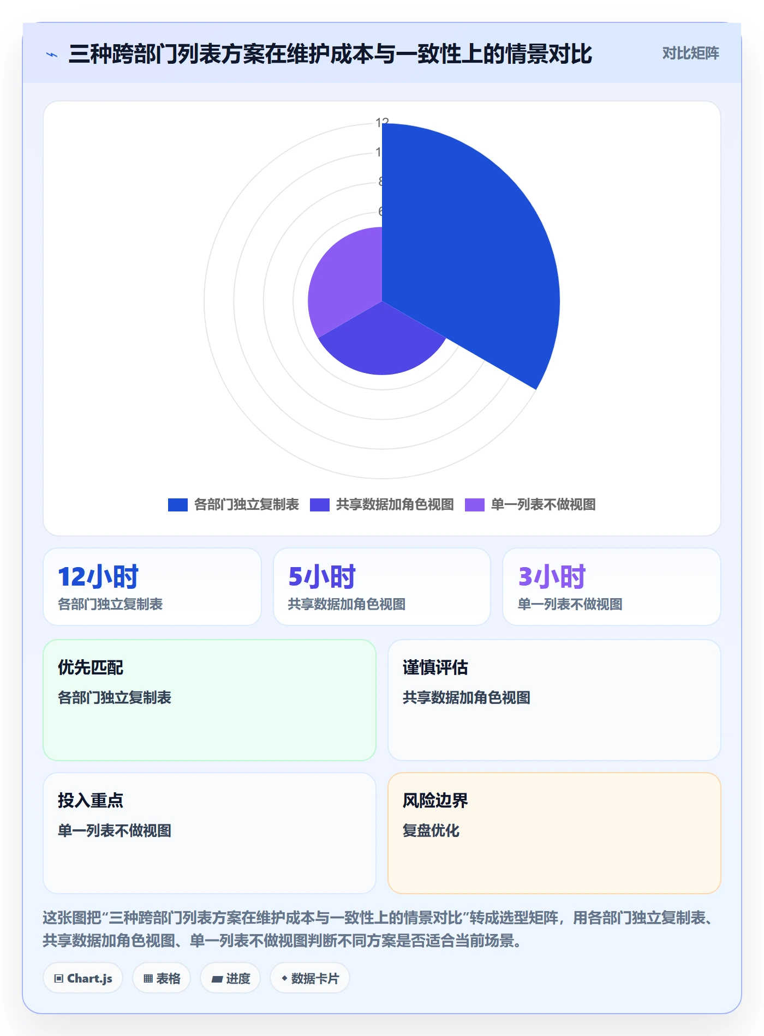Click the 进度 tag chip

(230, 978)
